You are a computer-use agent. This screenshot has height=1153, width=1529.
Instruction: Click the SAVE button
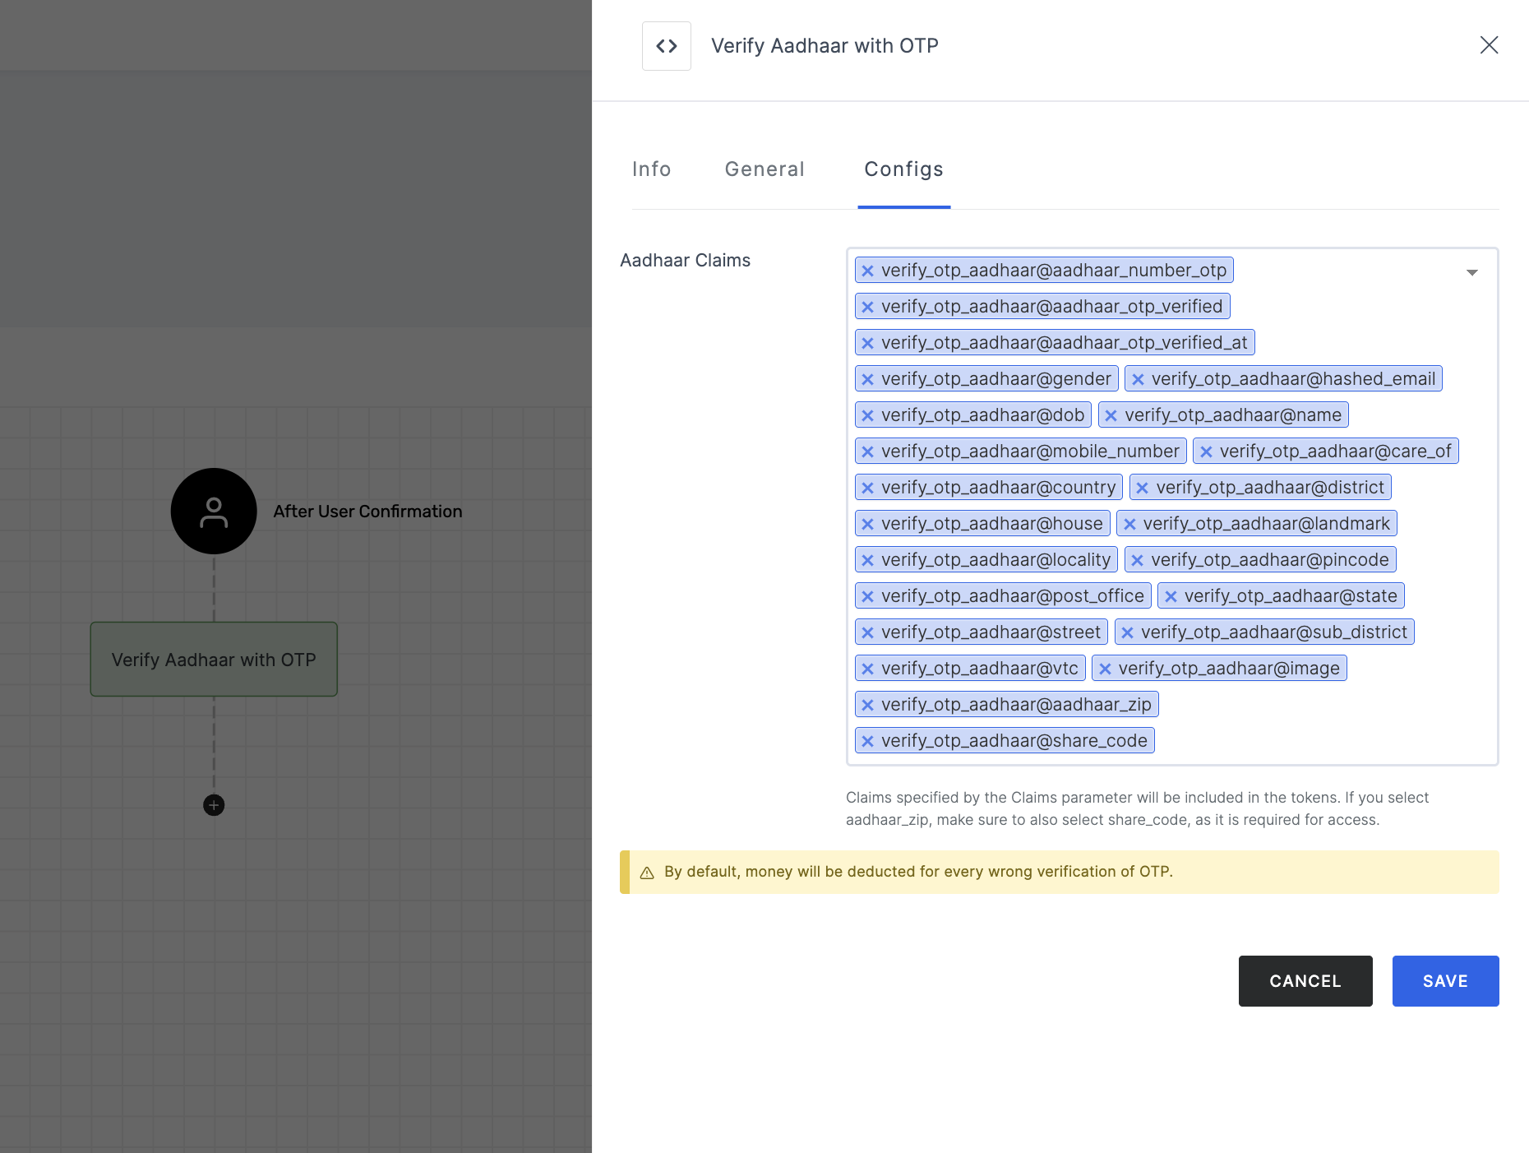pos(1445,980)
